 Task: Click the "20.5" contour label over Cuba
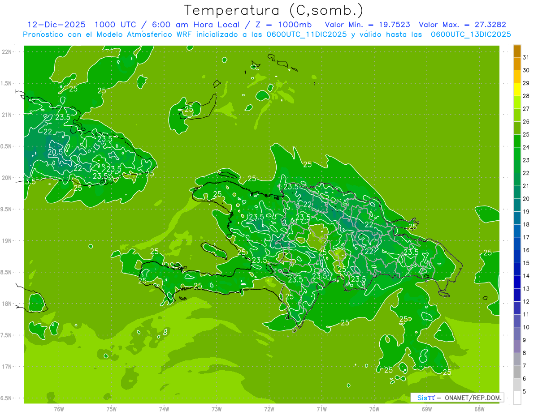click(55, 152)
